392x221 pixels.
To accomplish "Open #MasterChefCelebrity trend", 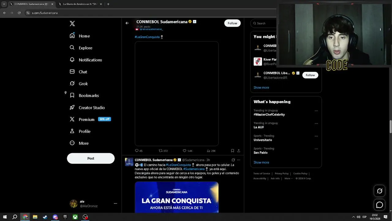I will [269, 114].
